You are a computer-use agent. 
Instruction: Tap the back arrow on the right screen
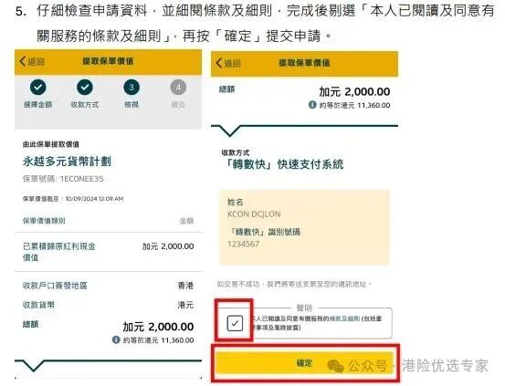[x=219, y=63]
